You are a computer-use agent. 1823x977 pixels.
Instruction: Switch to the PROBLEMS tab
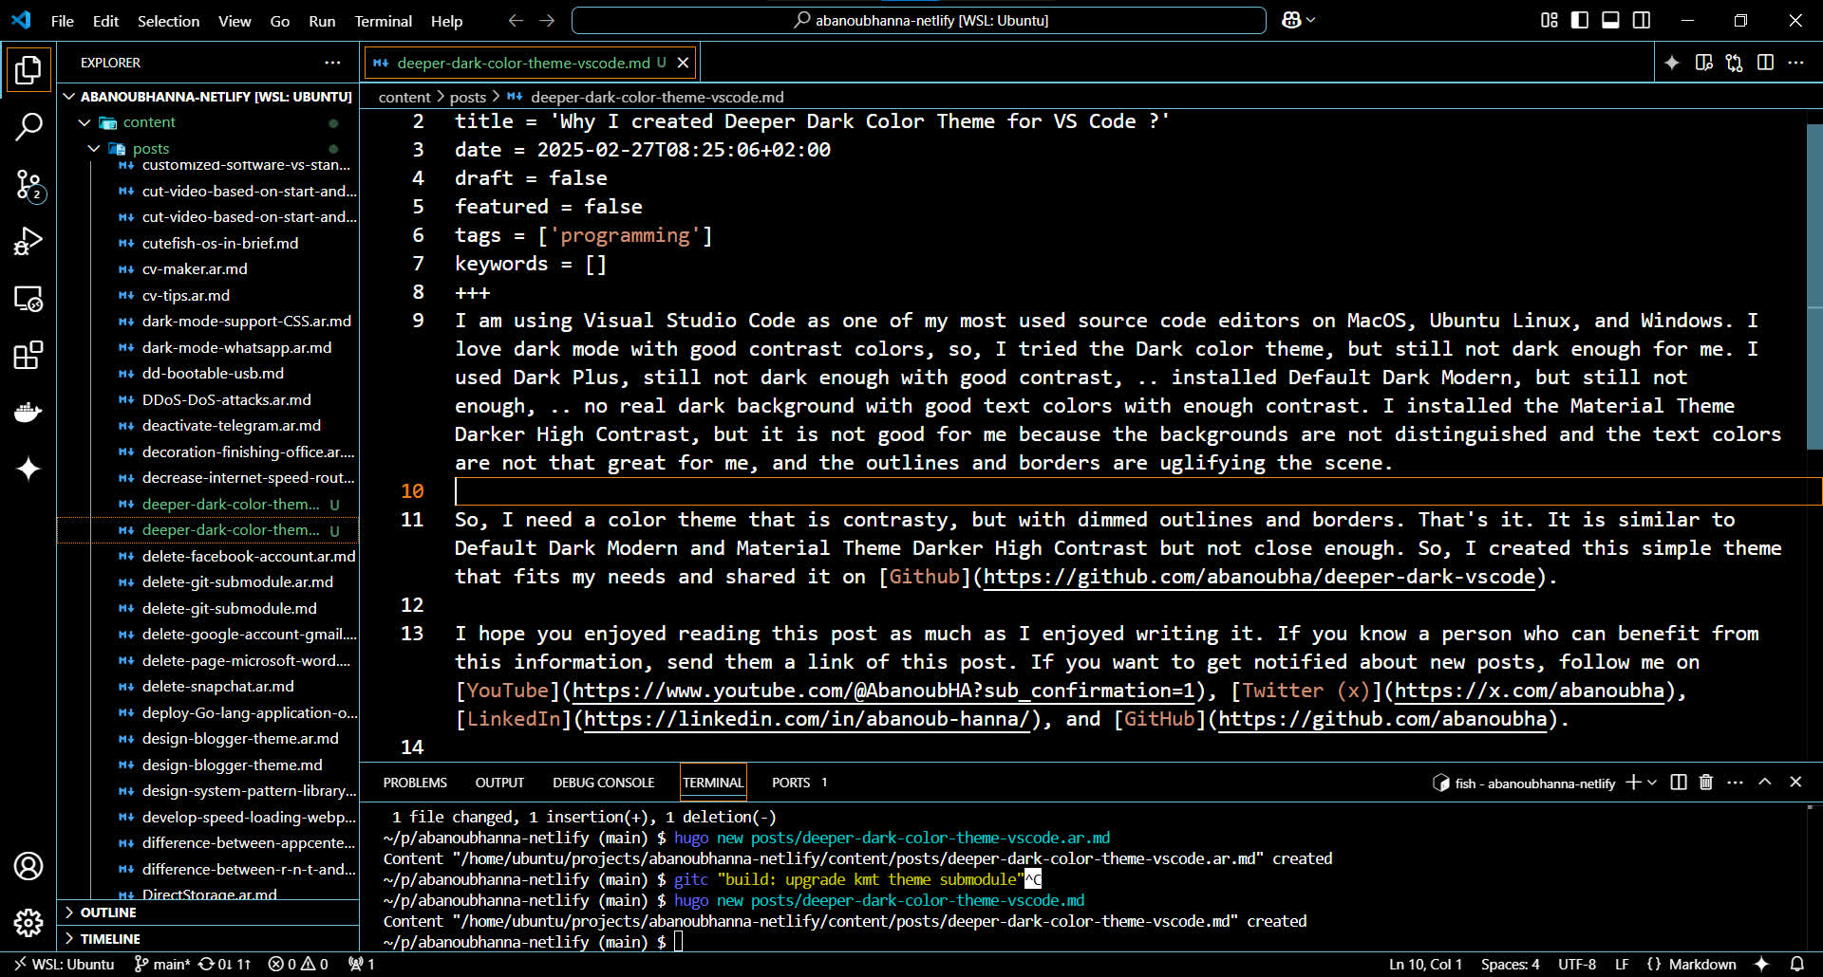(x=415, y=783)
